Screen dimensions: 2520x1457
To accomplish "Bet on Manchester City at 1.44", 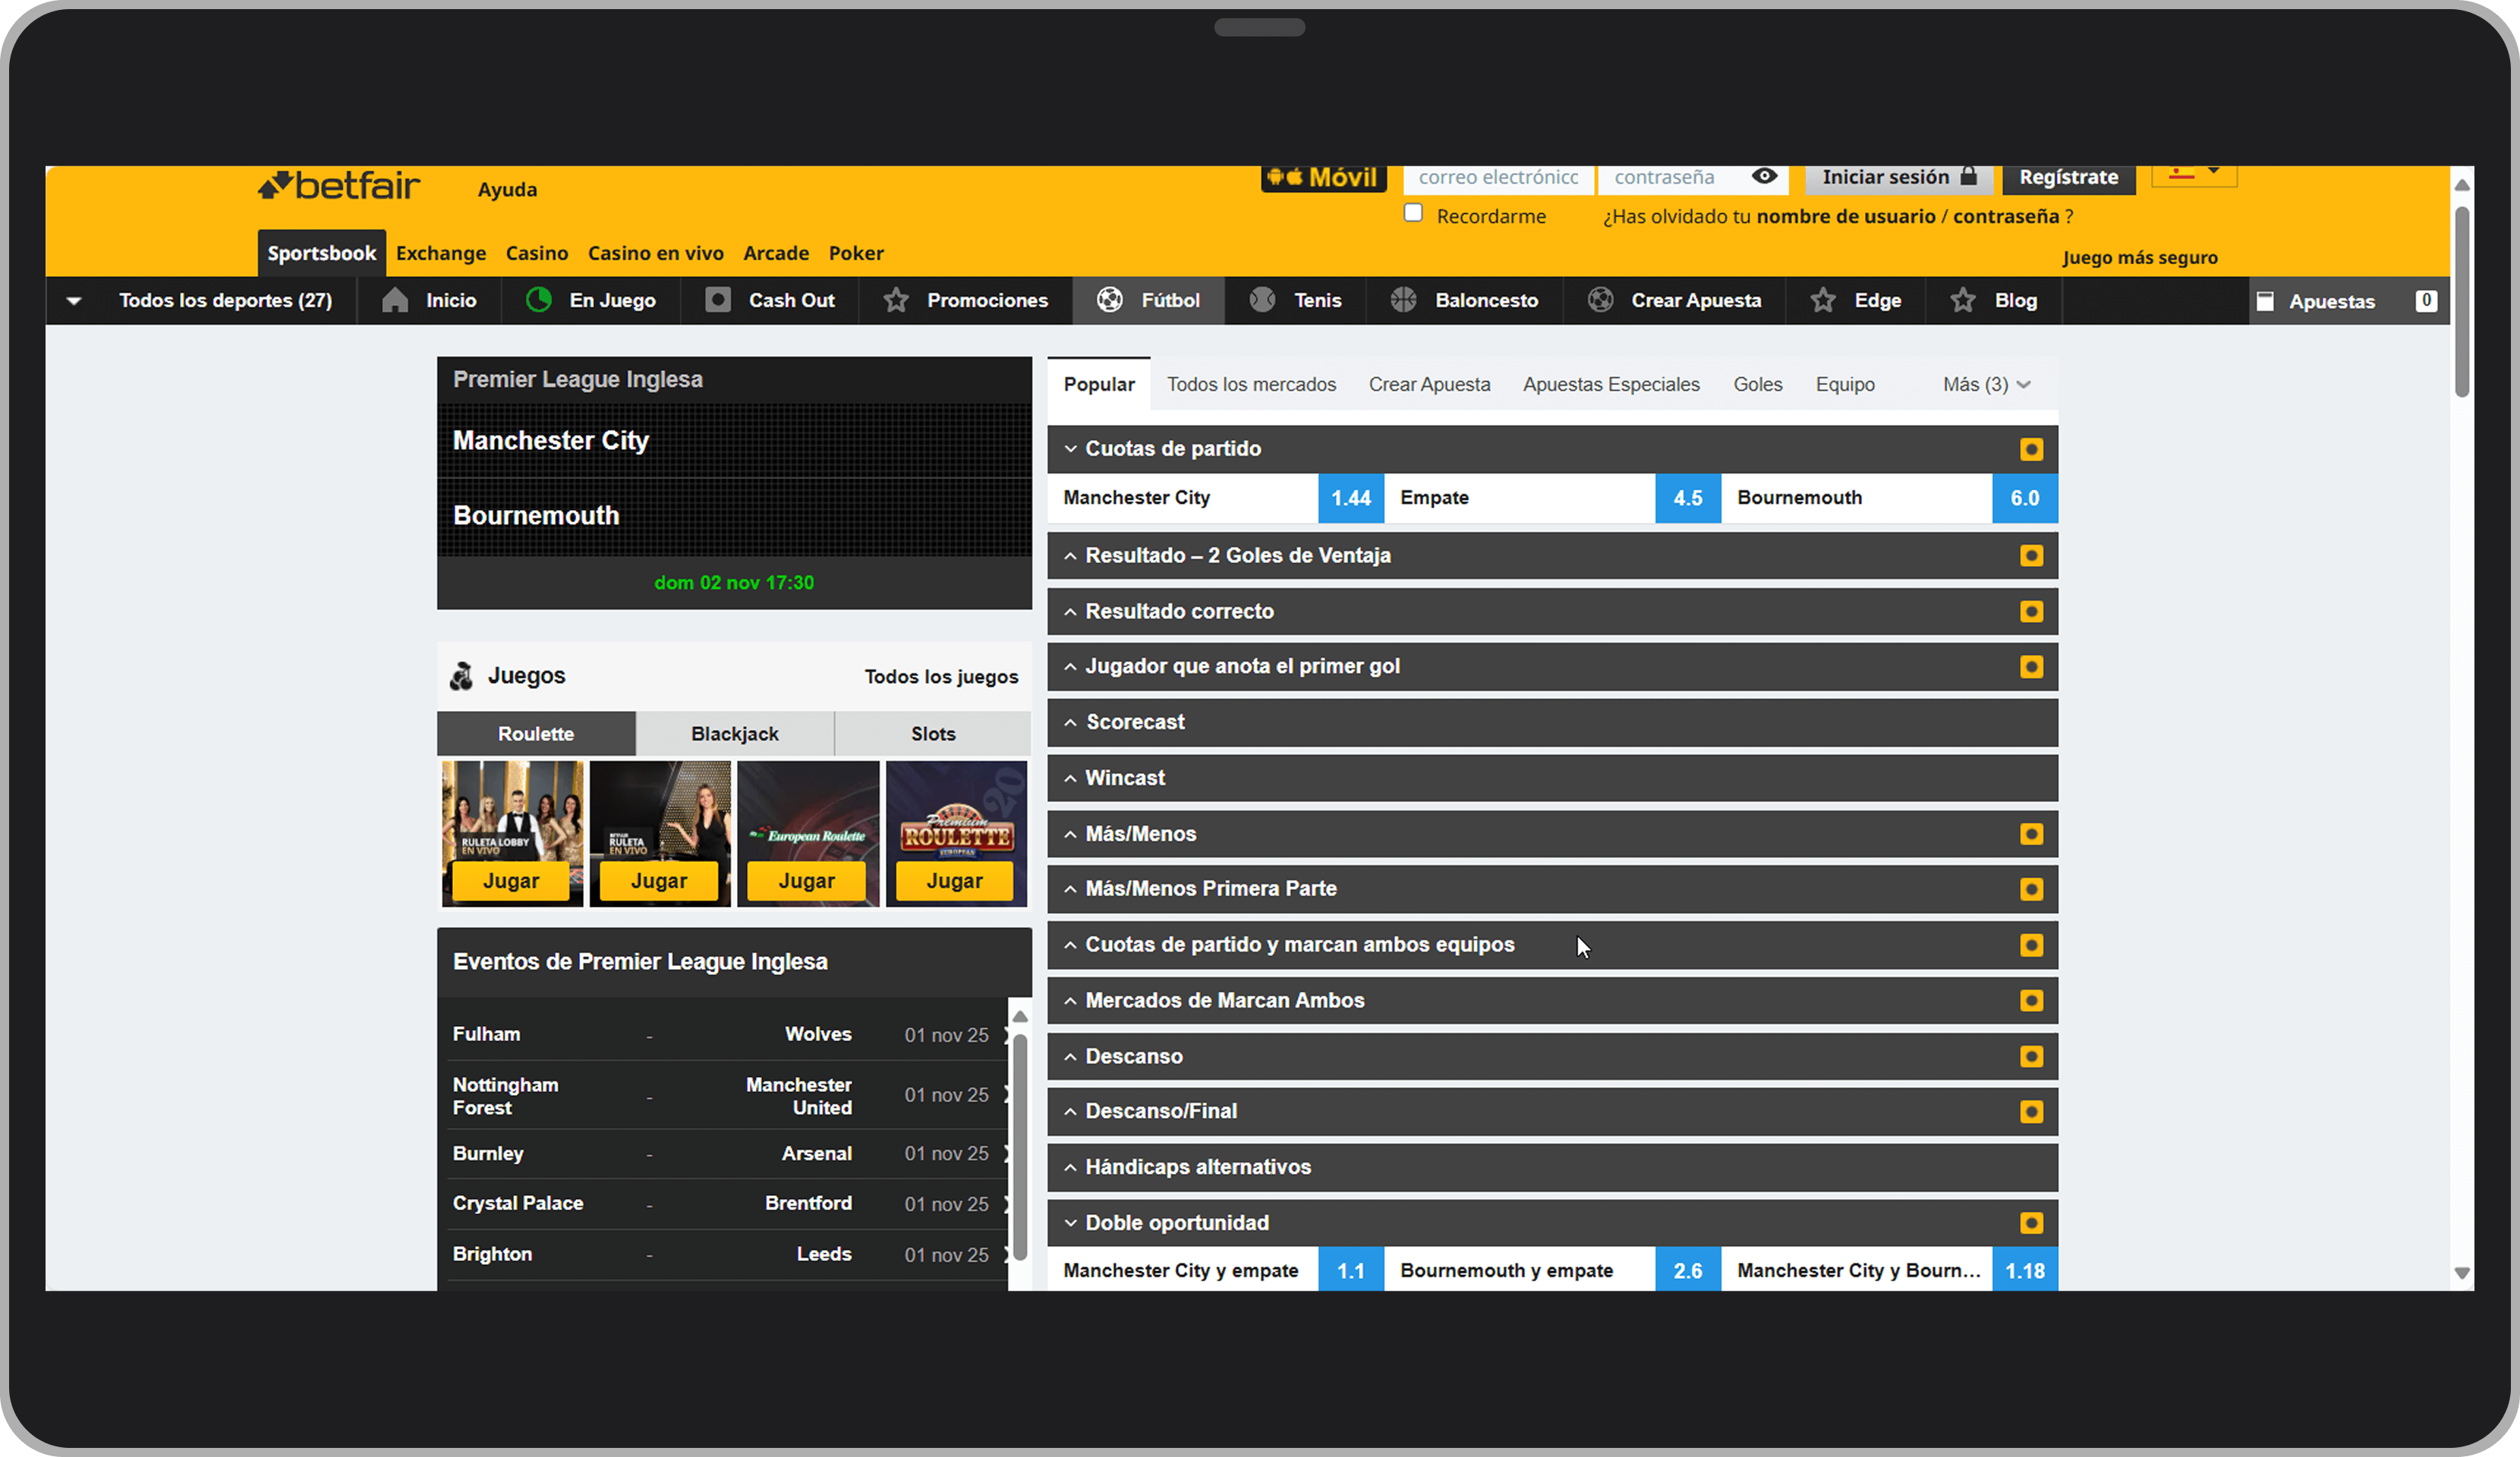I will [x=1351, y=498].
